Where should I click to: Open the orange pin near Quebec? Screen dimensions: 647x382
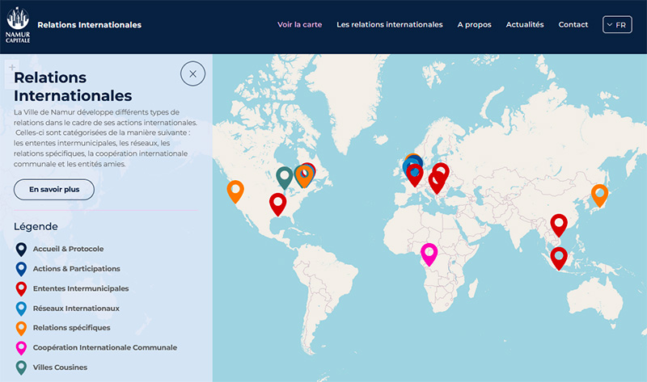coord(304,175)
